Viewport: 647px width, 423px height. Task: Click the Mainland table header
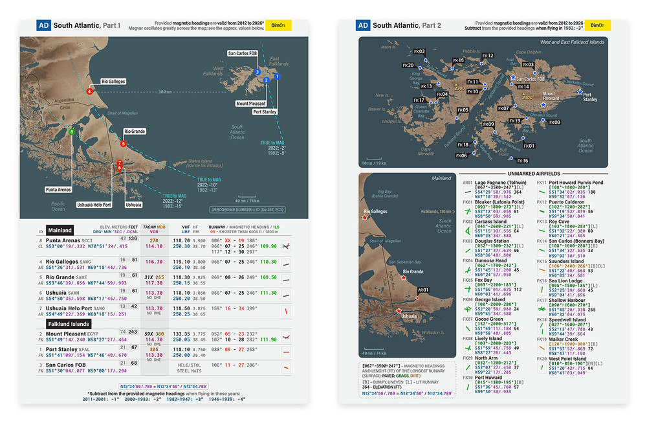click(x=60, y=230)
